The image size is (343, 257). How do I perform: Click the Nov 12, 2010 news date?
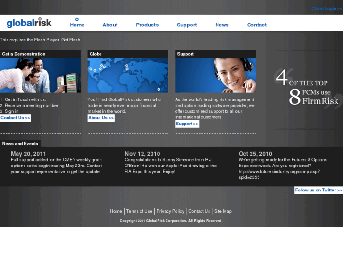pos(142,154)
